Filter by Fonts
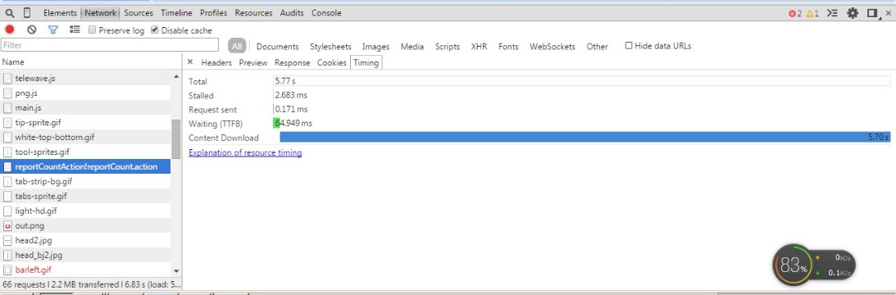Viewport: 896px width, 295px height. pyautogui.click(x=508, y=47)
